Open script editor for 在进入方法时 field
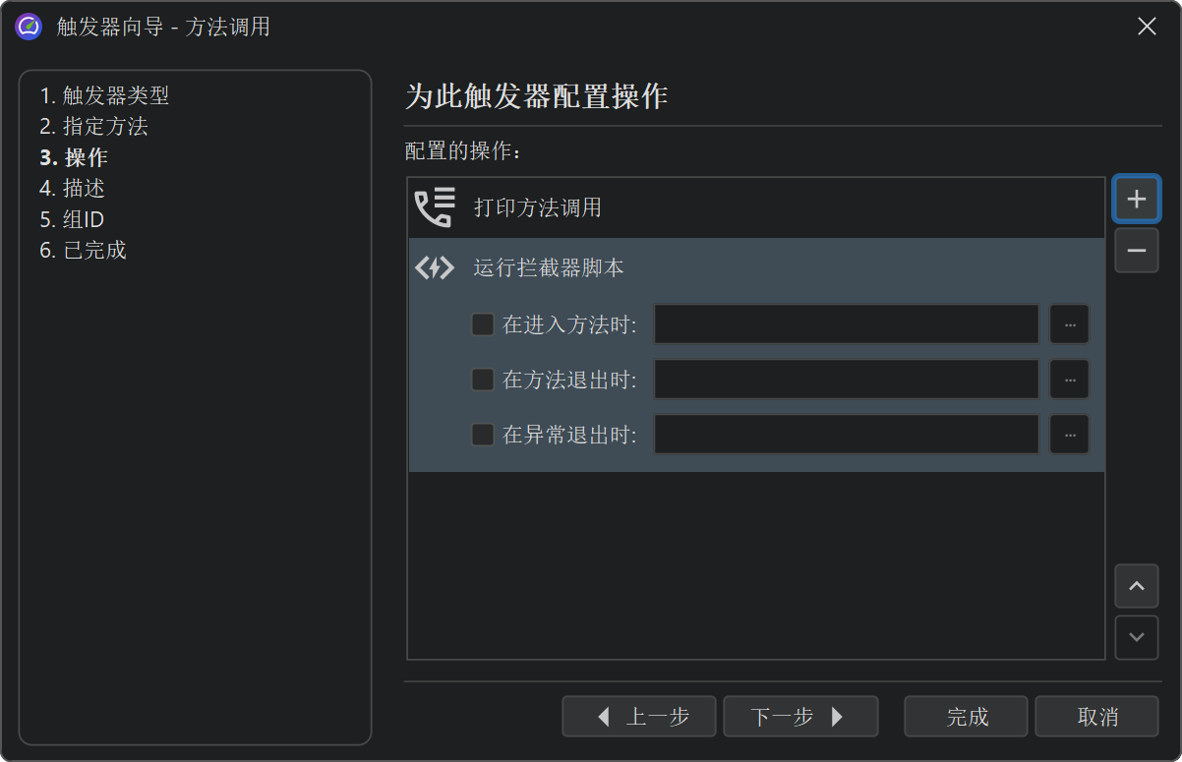Image resolution: width=1182 pixels, height=762 pixels. [x=1069, y=324]
